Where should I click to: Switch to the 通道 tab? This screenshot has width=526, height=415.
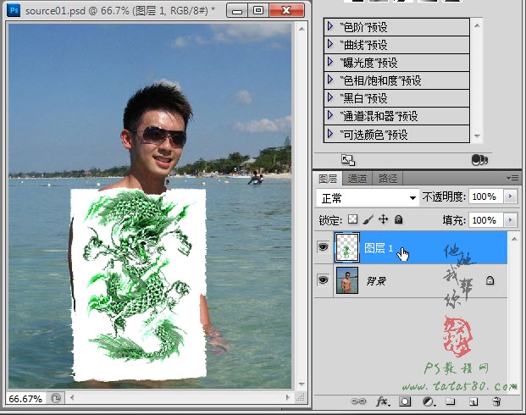(x=357, y=179)
